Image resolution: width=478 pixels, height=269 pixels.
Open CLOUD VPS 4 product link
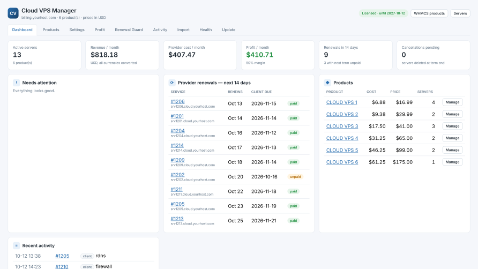[x=342, y=138]
